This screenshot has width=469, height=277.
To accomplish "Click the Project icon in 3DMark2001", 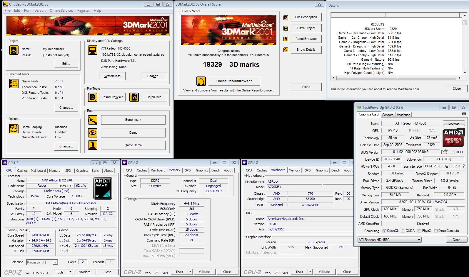I will click(x=14, y=50).
